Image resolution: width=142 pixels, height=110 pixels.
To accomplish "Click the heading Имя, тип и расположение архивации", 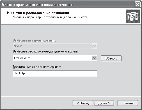I will (x=38, y=13).
